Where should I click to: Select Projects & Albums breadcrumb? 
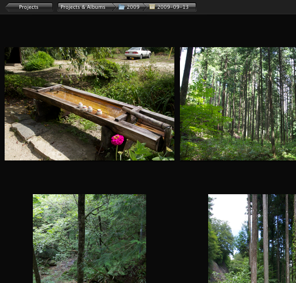[x=85, y=7]
